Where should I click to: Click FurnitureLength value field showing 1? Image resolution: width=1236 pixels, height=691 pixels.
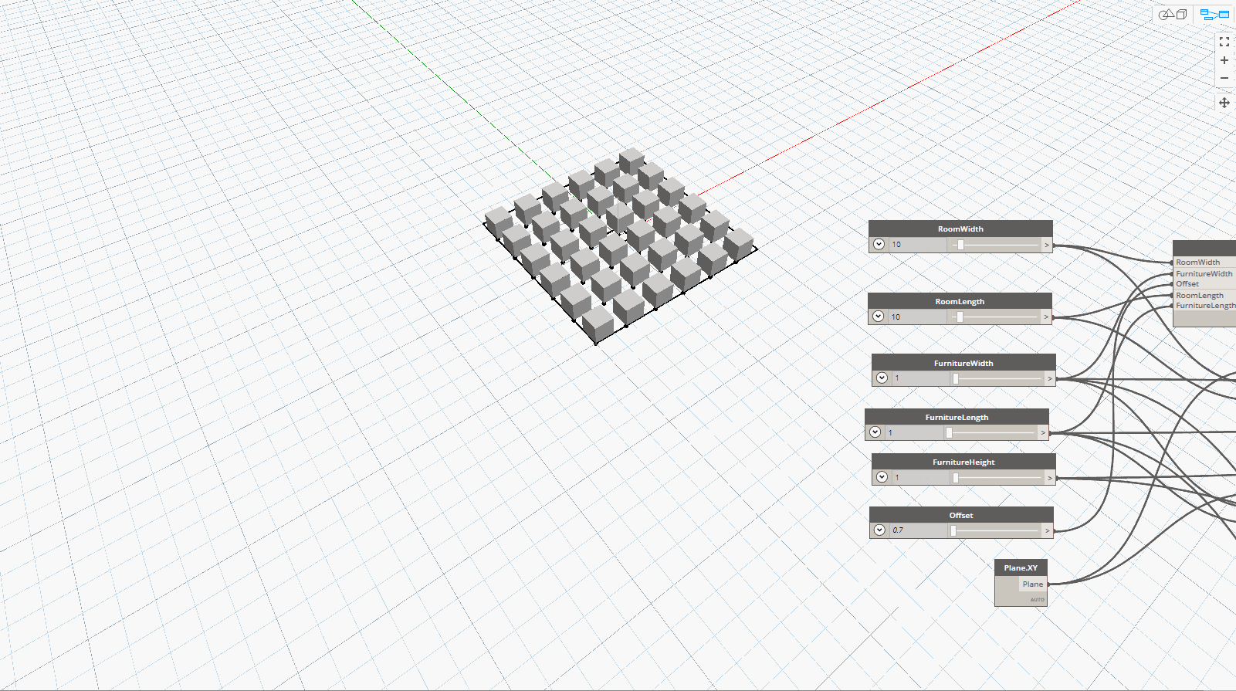[x=913, y=432]
